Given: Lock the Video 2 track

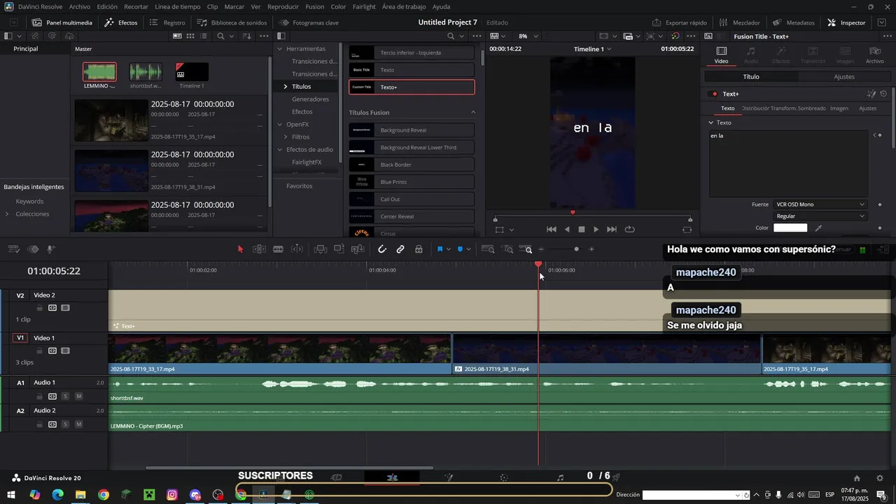Looking at the screenshot, I should coord(39,308).
